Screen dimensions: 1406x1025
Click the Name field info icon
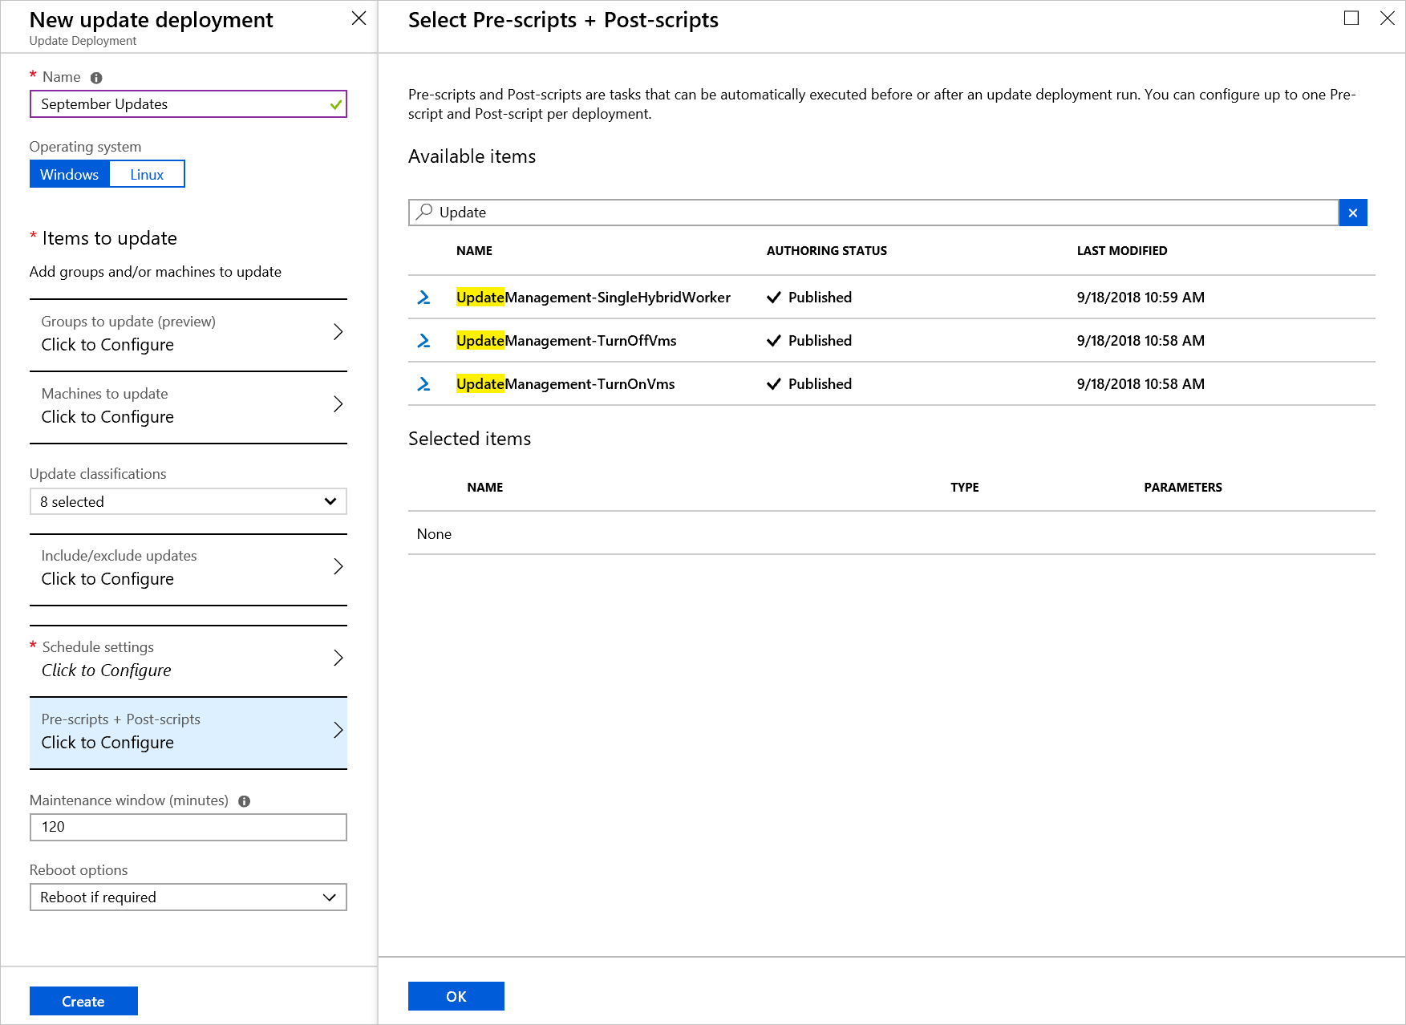96,78
